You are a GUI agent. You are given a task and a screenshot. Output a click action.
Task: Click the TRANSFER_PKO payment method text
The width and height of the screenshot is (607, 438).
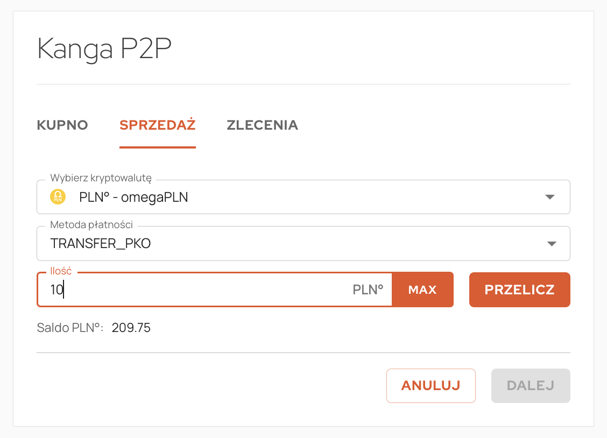pyautogui.click(x=101, y=244)
